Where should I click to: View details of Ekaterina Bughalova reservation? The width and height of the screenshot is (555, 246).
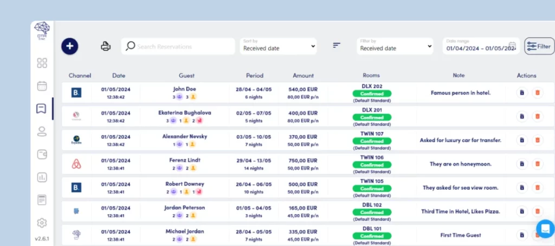(x=522, y=116)
